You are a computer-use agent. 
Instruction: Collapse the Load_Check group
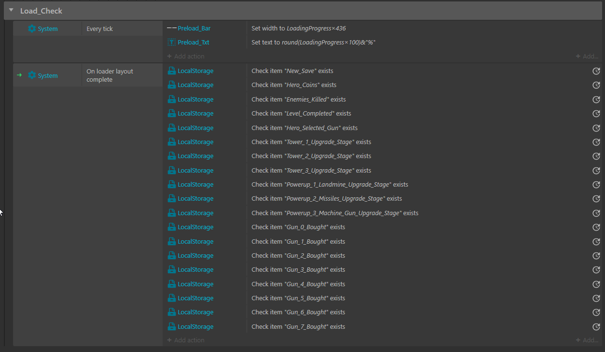(11, 10)
